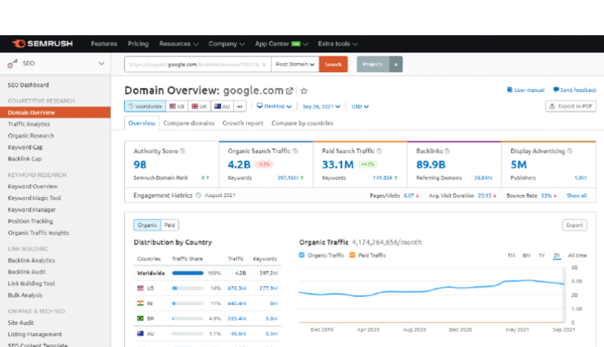Star google.com as a favorite
The image size is (604, 347).
click(x=304, y=91)
